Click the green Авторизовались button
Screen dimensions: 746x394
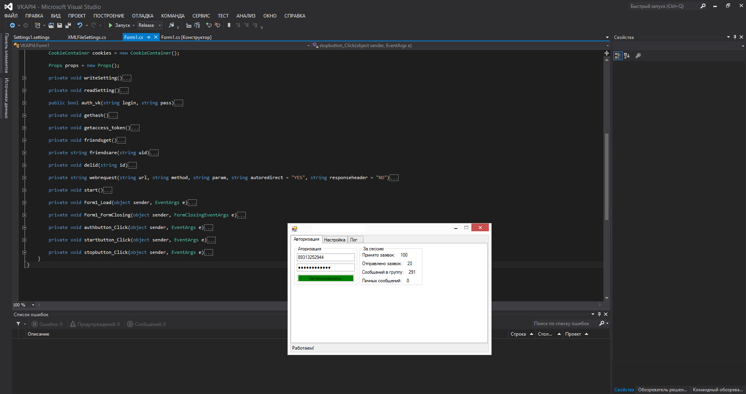(326, 278)
